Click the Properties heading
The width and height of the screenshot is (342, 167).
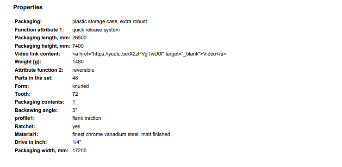(28, 7)
